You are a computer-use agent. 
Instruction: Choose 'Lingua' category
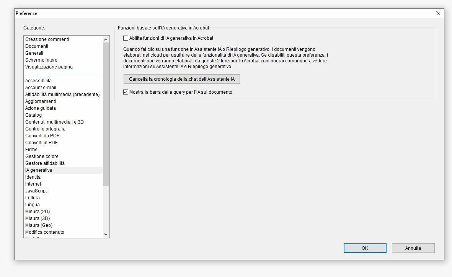pos(32,205)
